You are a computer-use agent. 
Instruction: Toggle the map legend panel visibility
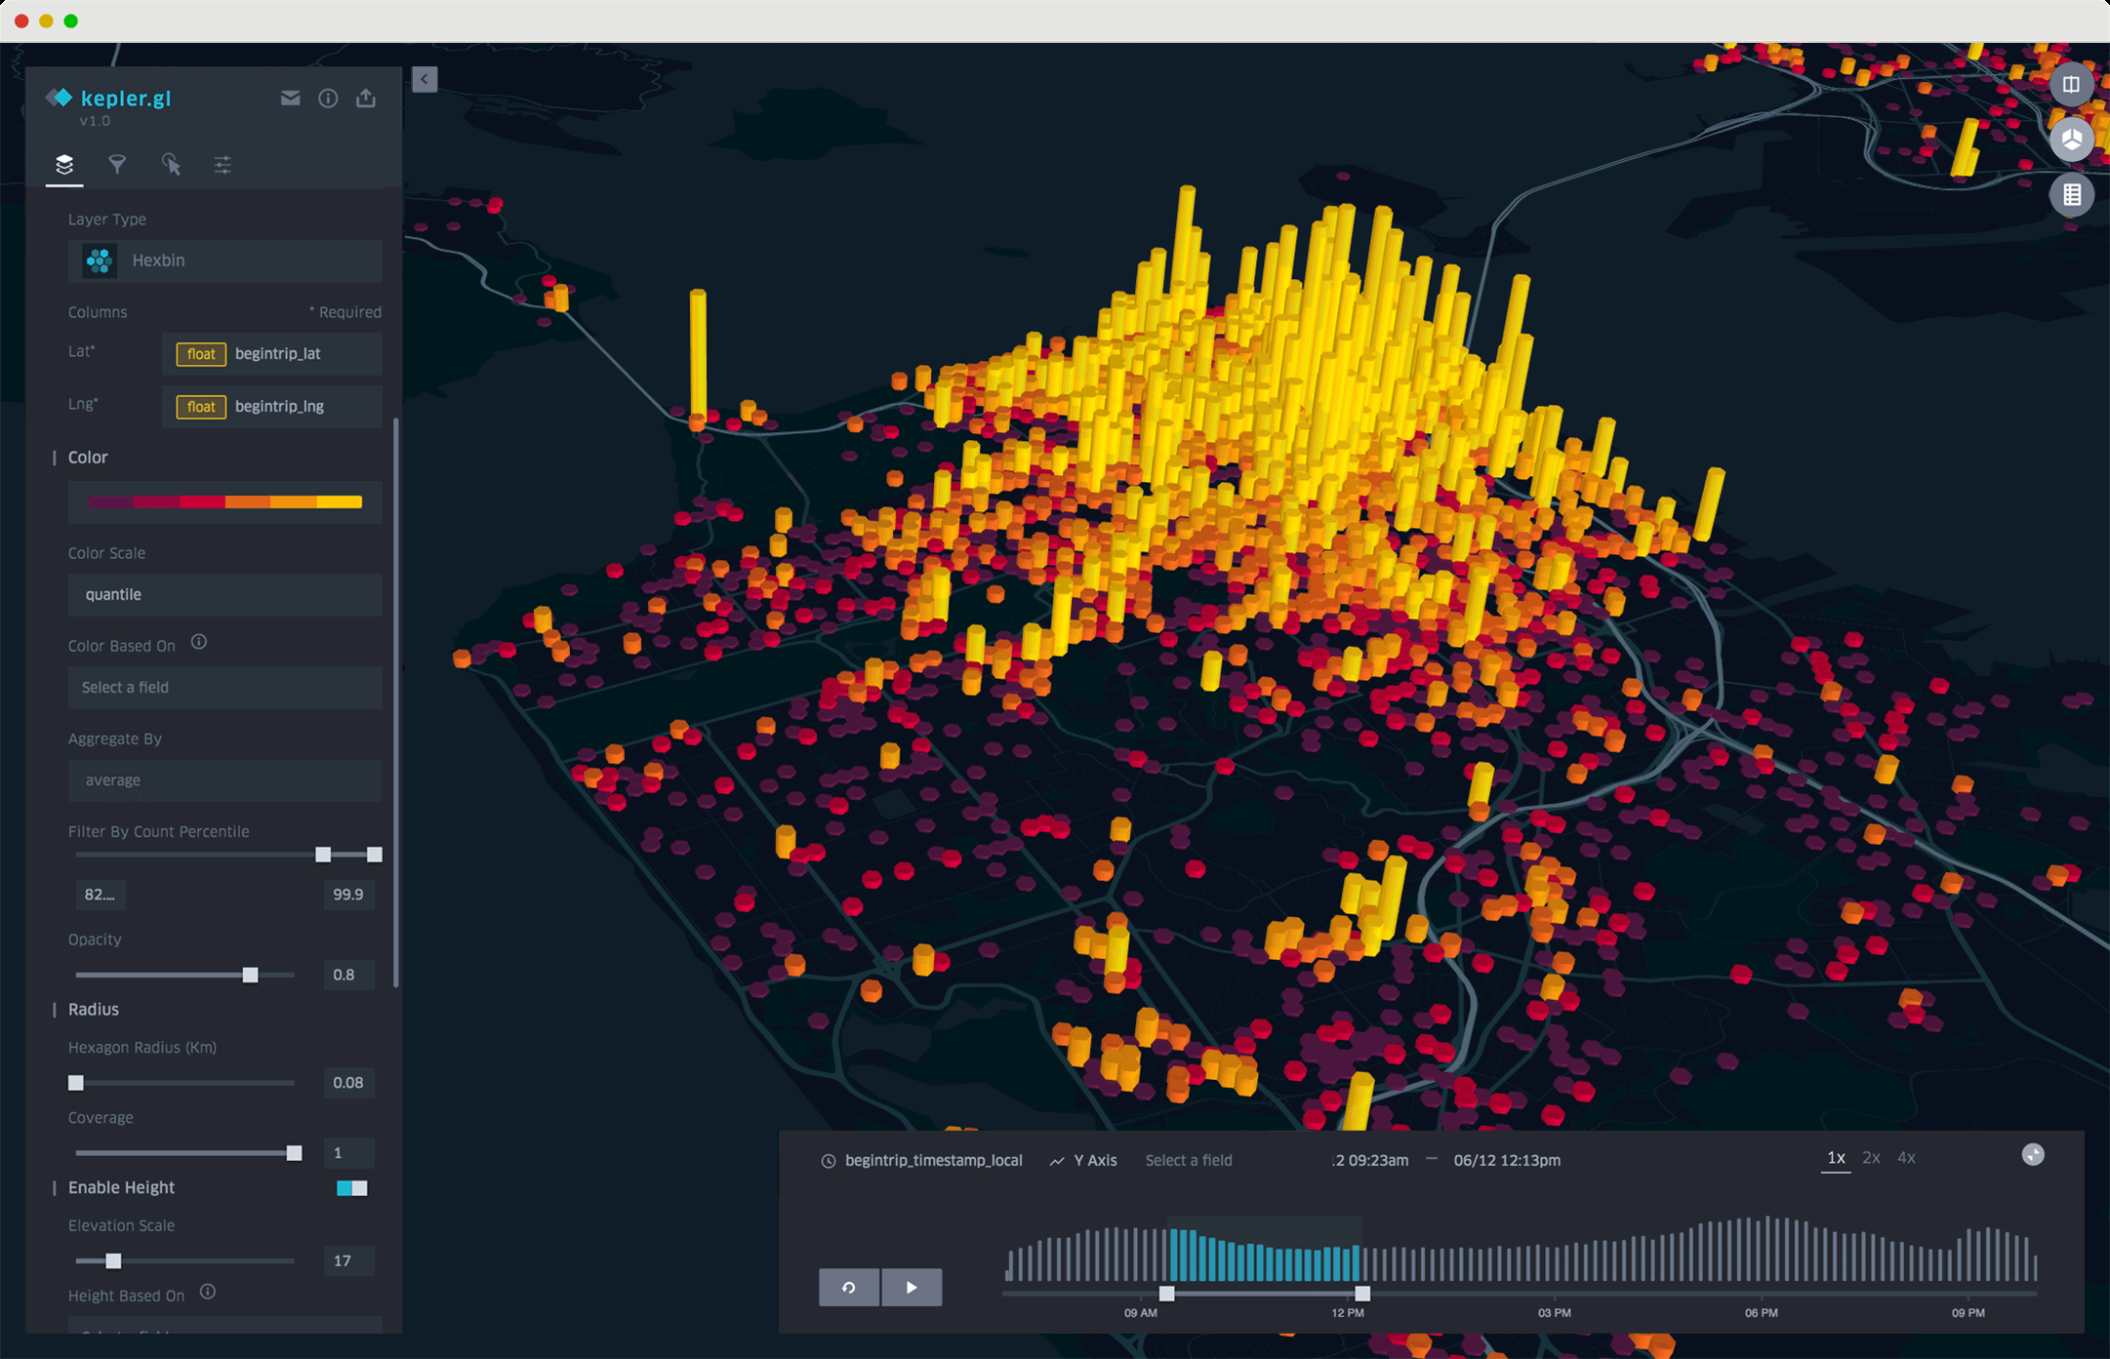coord(2073,198)
